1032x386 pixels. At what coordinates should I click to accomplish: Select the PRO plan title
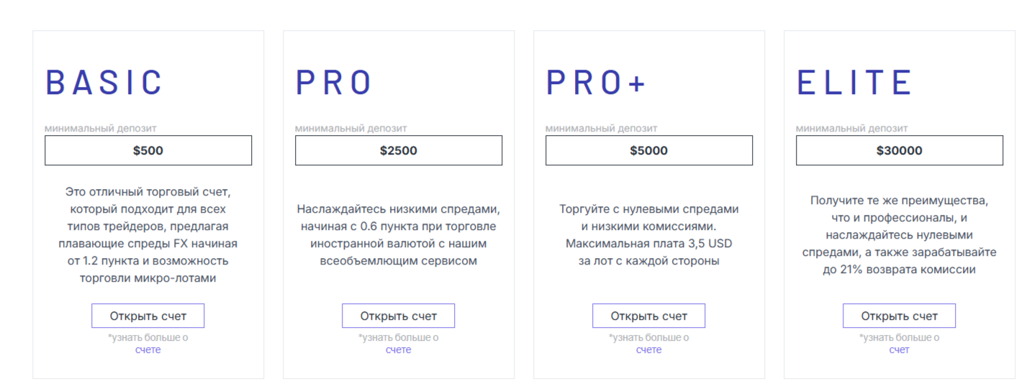[x=333, y=83]
